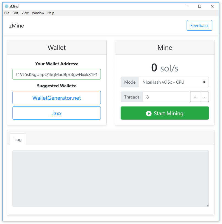This screenshot has height=224, width=222.
Task: Click inside the Threads value field
Action: click(x=166, y=97)
